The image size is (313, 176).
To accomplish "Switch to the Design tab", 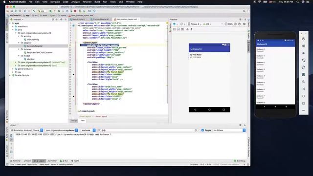I will (x=74, y=121).
